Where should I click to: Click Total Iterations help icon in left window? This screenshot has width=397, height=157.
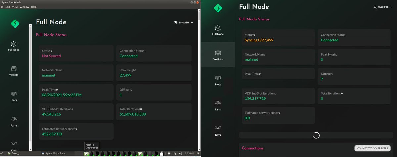point(141,109)
